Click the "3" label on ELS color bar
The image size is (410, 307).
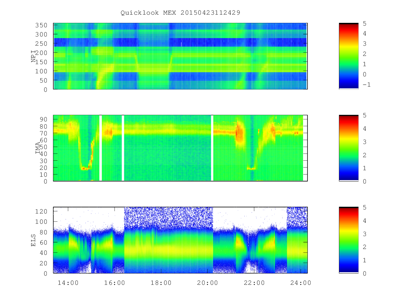(364, 234)
